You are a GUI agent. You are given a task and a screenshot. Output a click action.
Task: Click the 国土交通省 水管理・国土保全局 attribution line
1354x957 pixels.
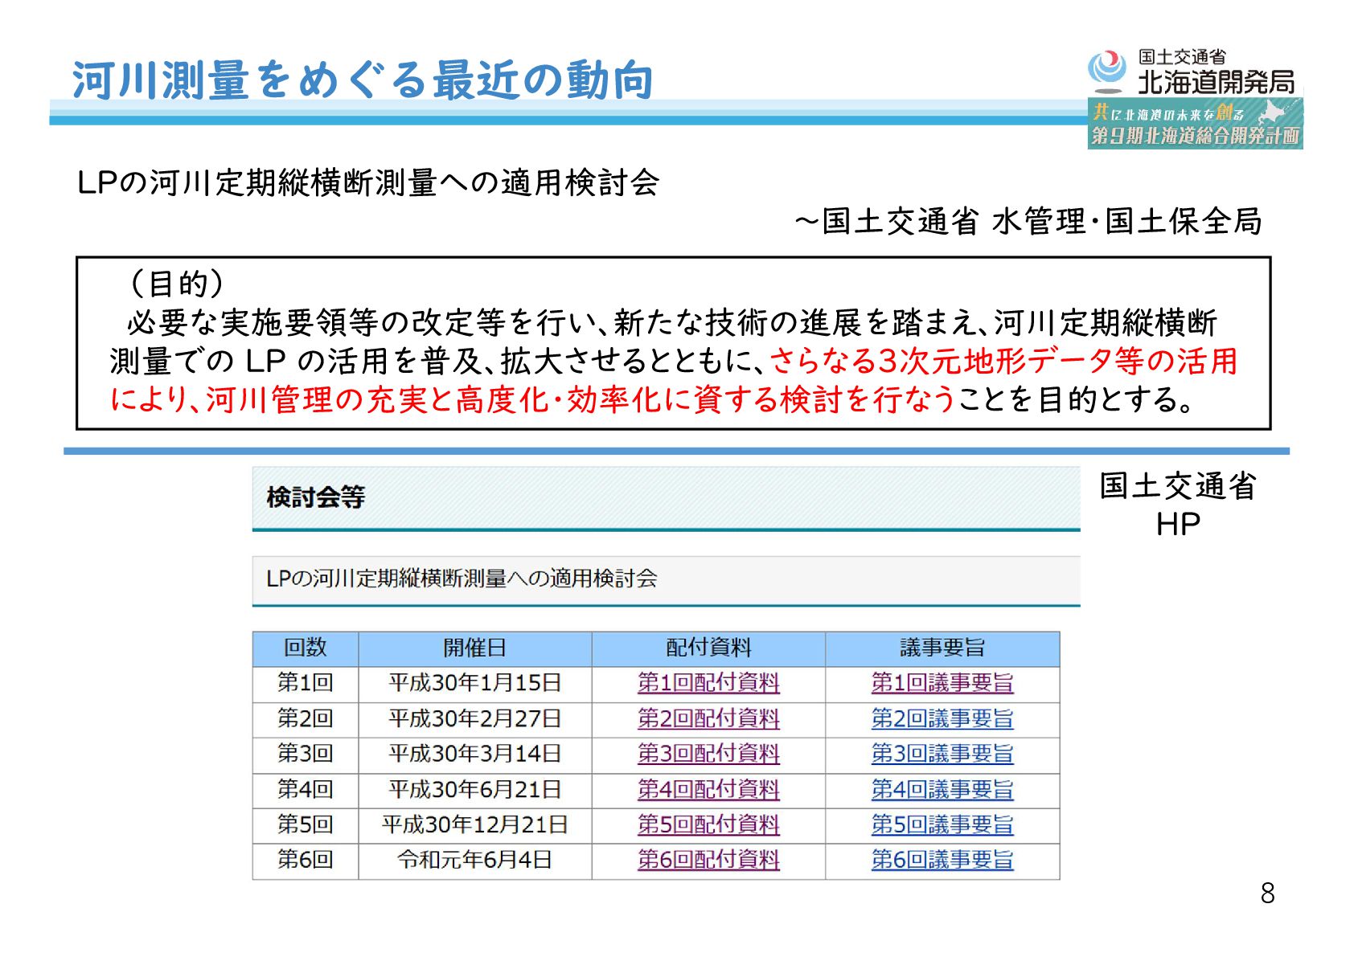pos(1028,222)
